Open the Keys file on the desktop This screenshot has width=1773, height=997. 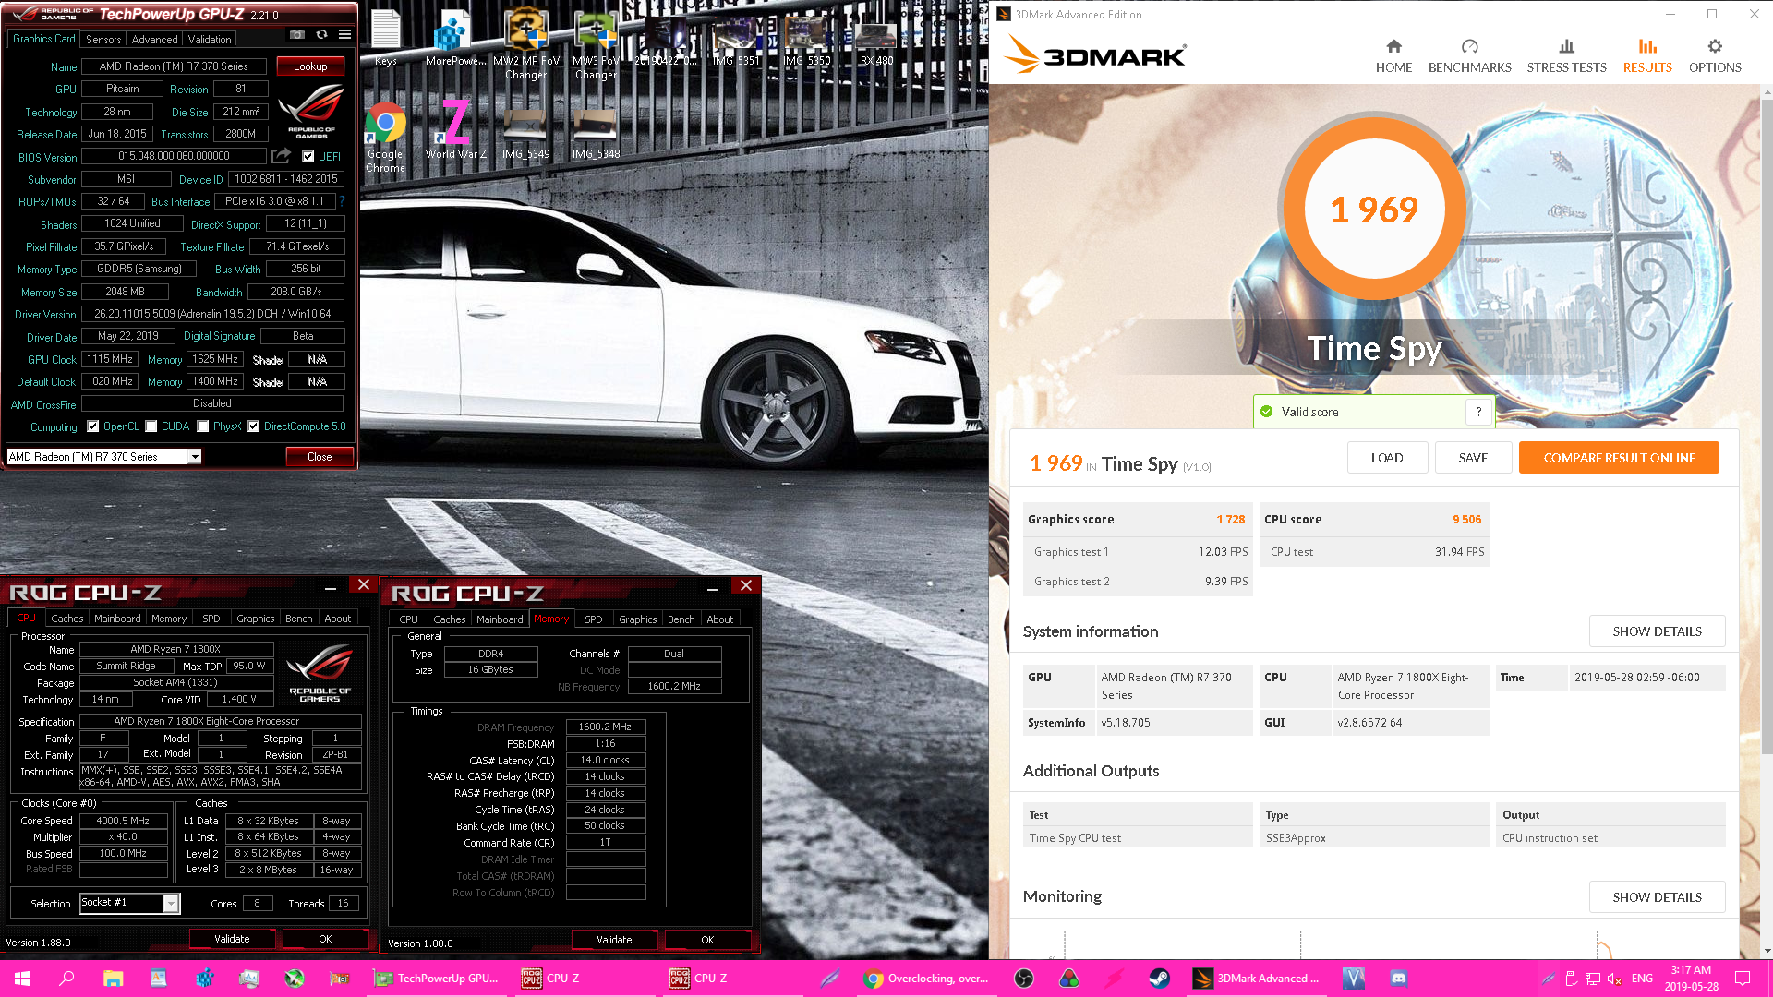(386, 39)
